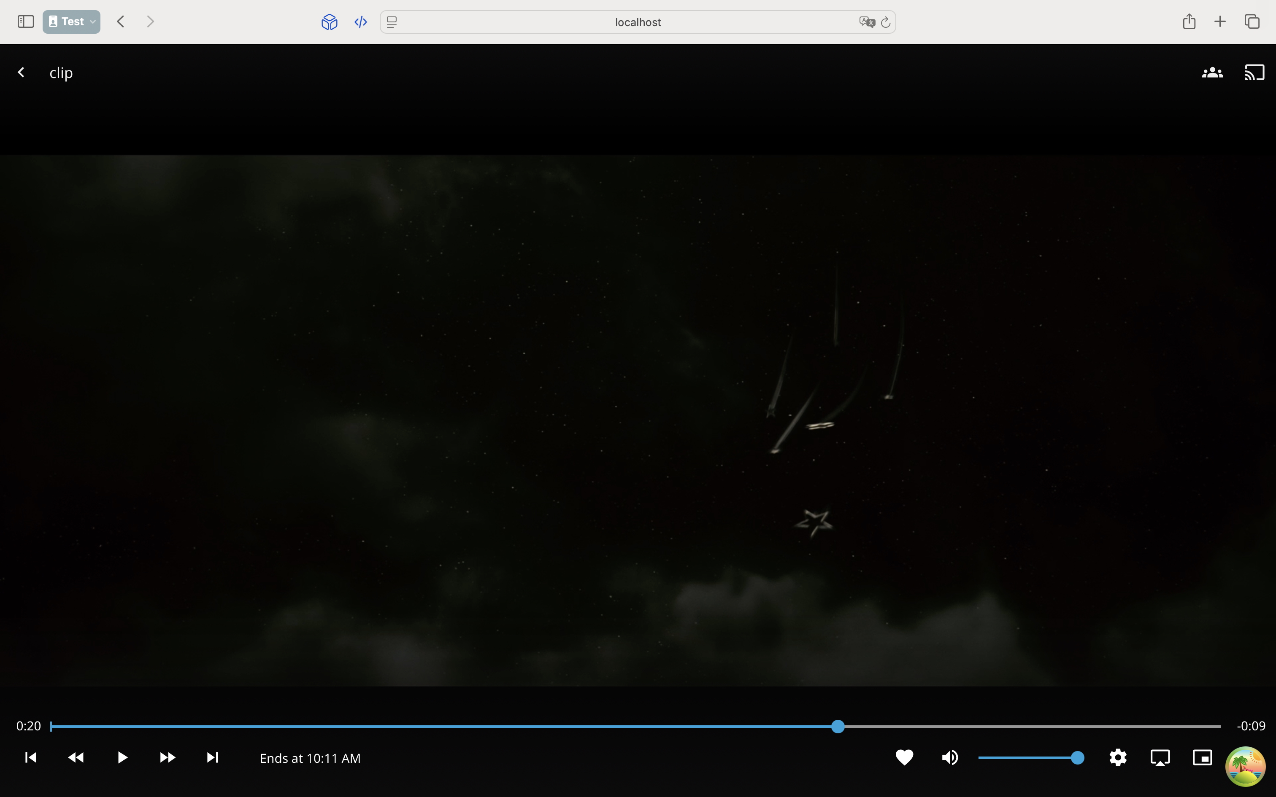This screenshot has height=797, width=1276.
Task: Click the Cast to device icon
Action: (x=1254, y=72)
